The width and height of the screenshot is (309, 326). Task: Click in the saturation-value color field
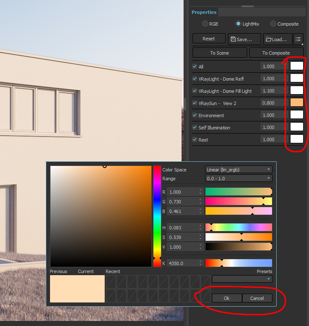[x=101, y=216]
